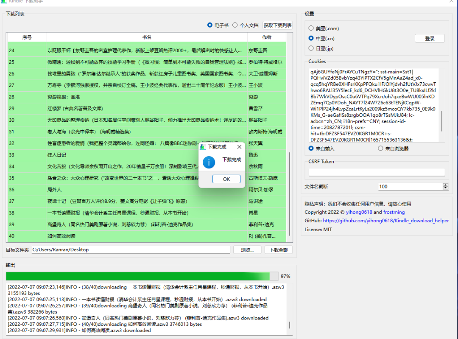Click the download progress bar at 97%

coord(142,276)
